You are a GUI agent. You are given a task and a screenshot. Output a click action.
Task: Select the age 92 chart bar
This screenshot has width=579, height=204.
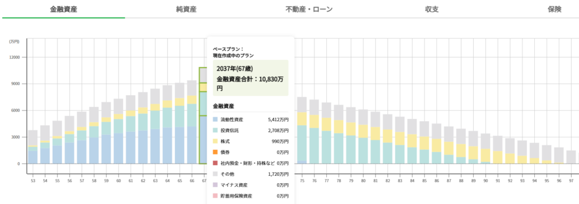pyautogui.click(x=510, y=151)
